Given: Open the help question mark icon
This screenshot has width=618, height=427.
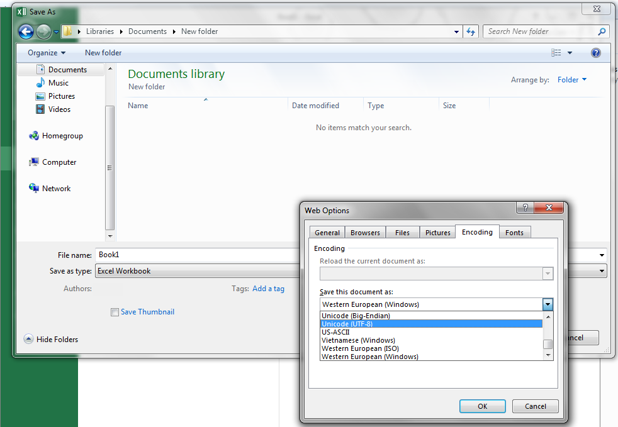Looking at the screenshot, I should pyautogui.click(x=595, y=53).
